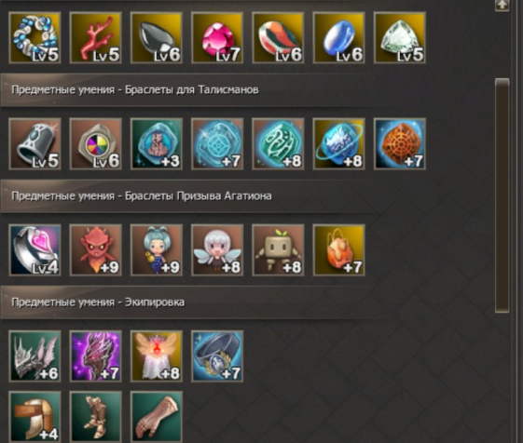Click the bronze helmet +4 icon
This screenshot has width=523, height=443.
35,417
